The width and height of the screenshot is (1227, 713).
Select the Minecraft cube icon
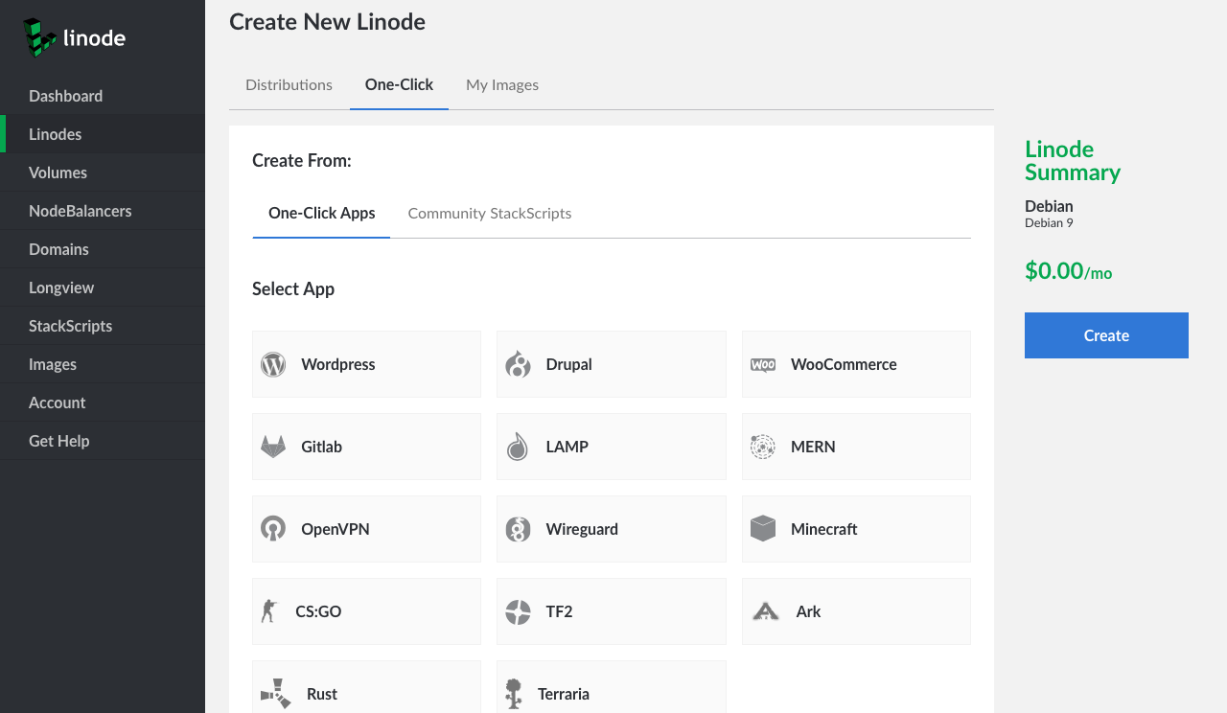(763, 529)
